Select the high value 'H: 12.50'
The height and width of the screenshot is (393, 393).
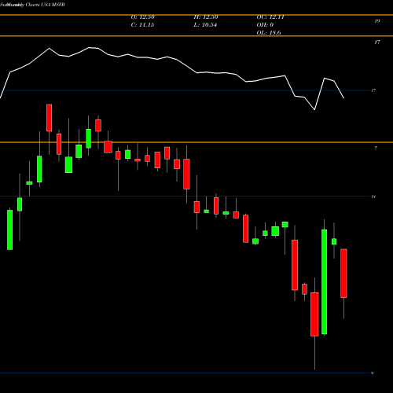[x=206, y=17]
